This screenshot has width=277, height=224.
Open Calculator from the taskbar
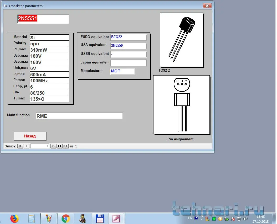[32, 219]
